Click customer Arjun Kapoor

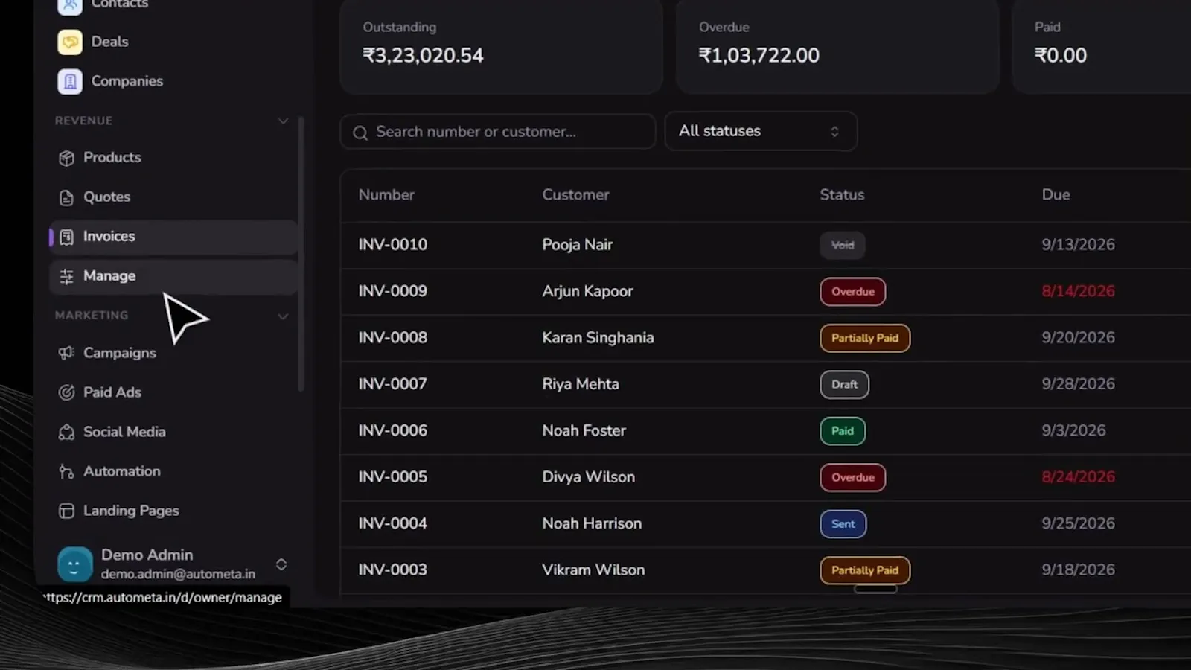tap(587, 291)
